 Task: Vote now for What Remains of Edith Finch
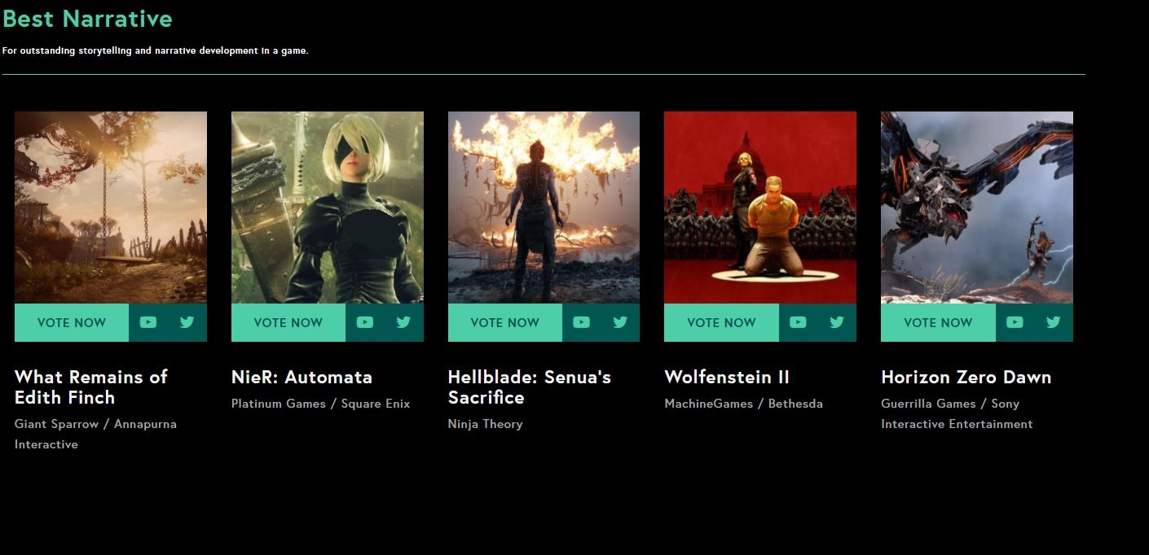click(x=72, y=322)
